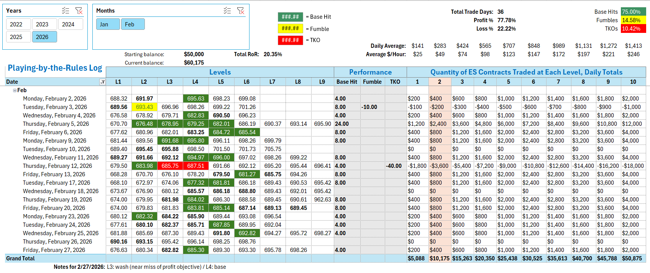
Task: Select the red 687.51 TKO cell
Action: (x=195, y=166)
